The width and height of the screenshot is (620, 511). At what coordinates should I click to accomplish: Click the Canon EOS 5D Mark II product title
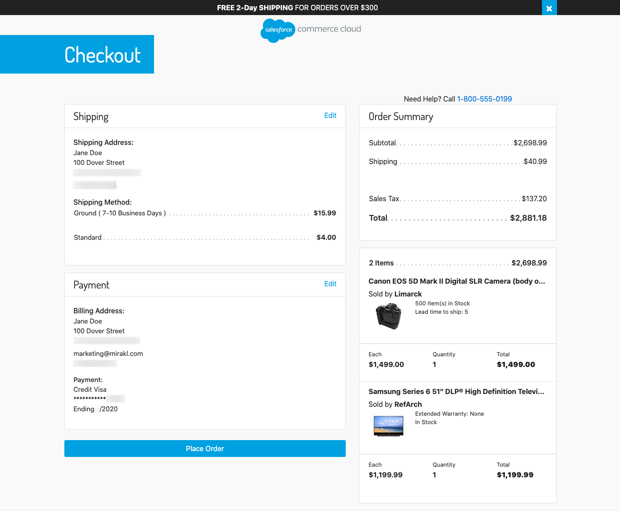(x=456, y=281)
